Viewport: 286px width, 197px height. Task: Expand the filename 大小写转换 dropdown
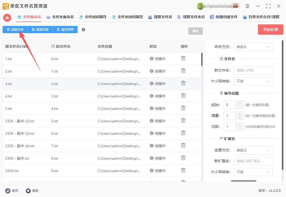click(253, 81)
